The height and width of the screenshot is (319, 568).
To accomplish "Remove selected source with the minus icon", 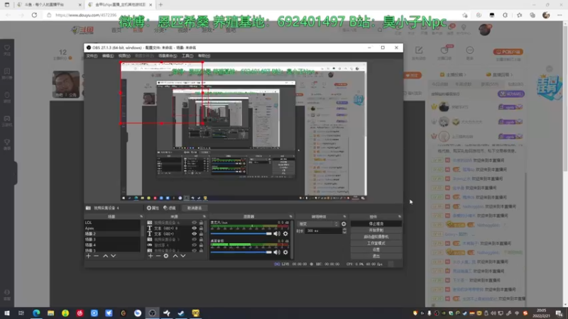I will pyautogui.click(x=158, y=256).
